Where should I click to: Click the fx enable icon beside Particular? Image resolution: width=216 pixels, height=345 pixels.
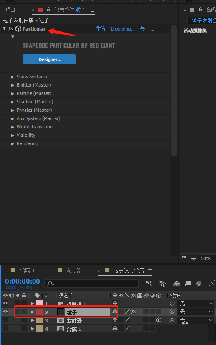tap(11, 28)
